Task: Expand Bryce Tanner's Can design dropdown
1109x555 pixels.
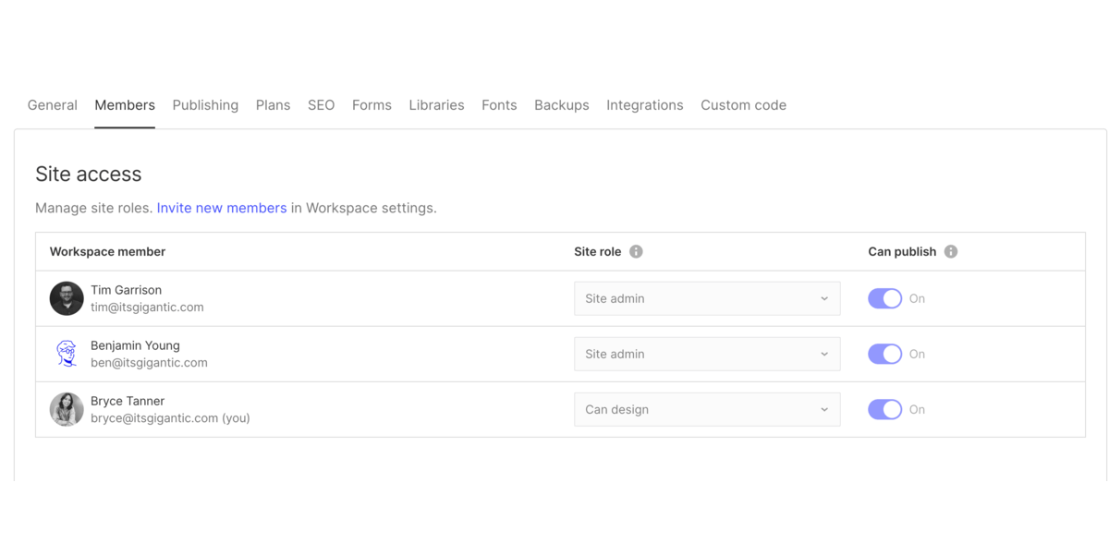Action: coord(706,409)
